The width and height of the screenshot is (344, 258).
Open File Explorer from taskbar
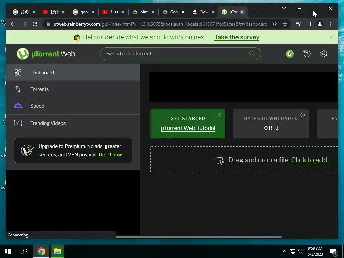tap(57, 251)
